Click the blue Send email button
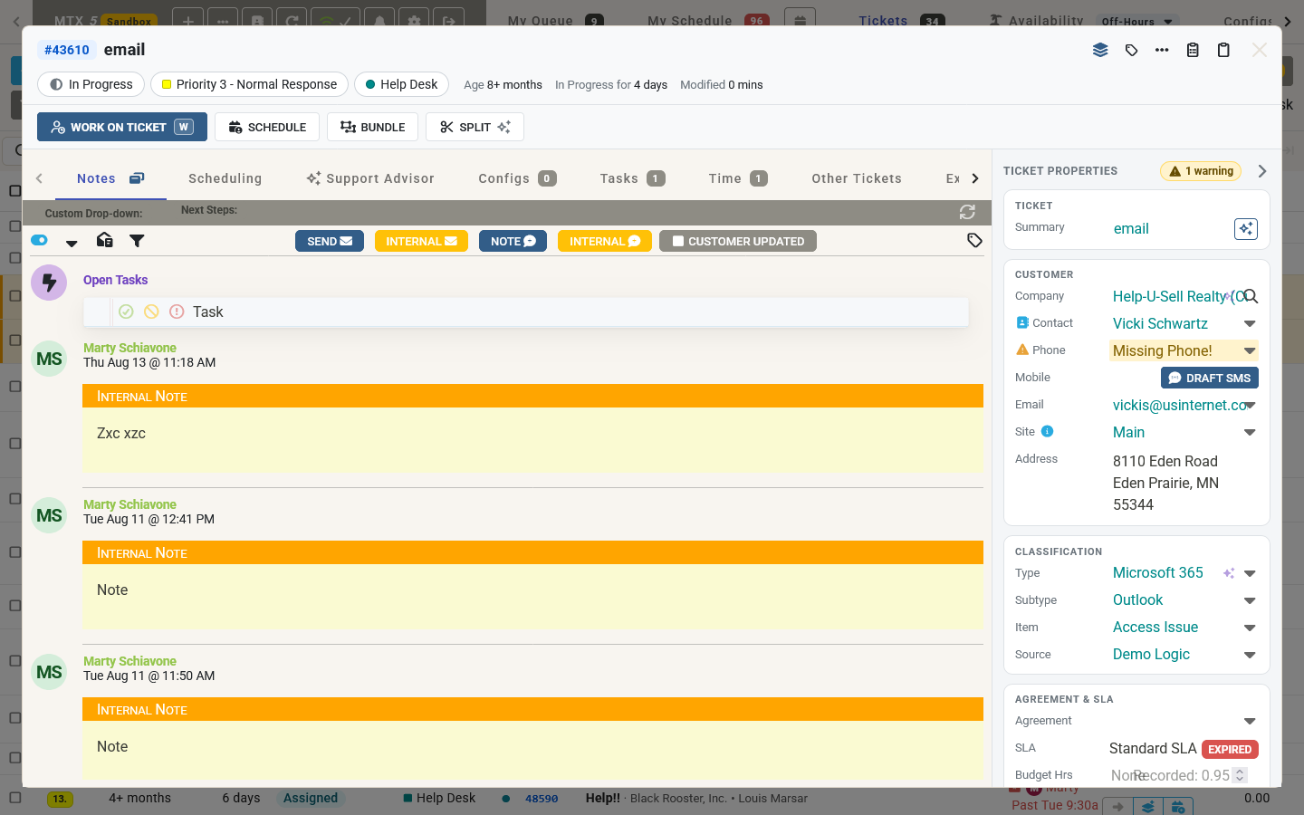This screenshot has height=815, width=1304. click(330, 241)
